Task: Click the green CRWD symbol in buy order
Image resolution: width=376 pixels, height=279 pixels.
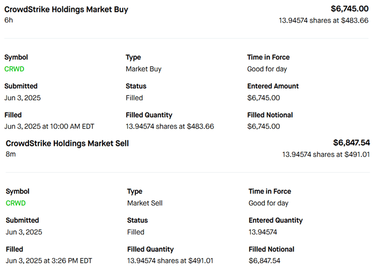Action: point(15,69)
